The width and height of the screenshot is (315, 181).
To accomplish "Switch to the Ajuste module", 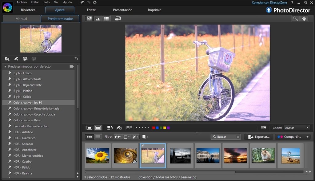I will (x=60, y=10).
